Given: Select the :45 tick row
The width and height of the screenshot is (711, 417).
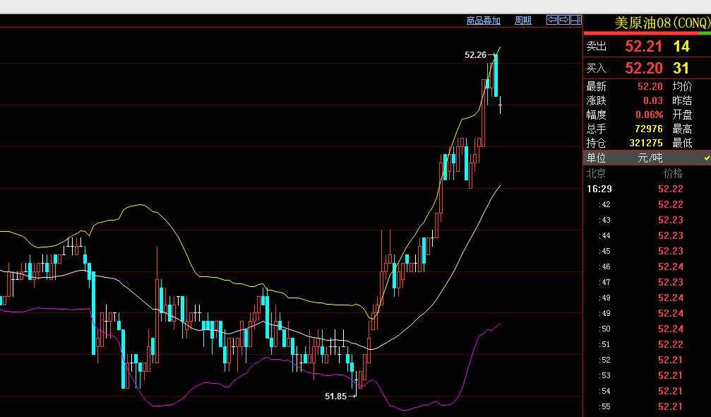Looking at the screenshot, I should tap(647, 251).
